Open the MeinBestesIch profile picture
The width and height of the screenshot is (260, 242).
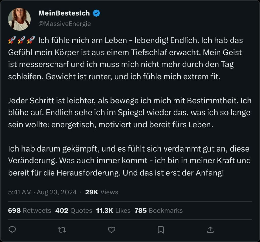click(19, 19)
